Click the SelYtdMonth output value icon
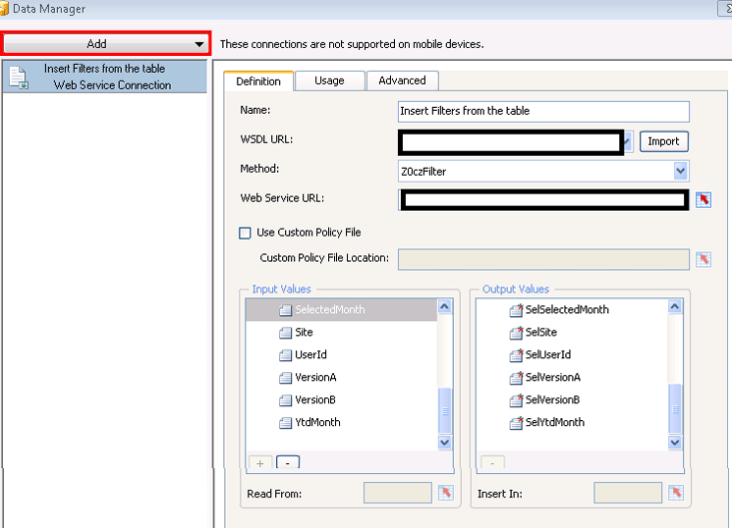 [x=516, y=423]
